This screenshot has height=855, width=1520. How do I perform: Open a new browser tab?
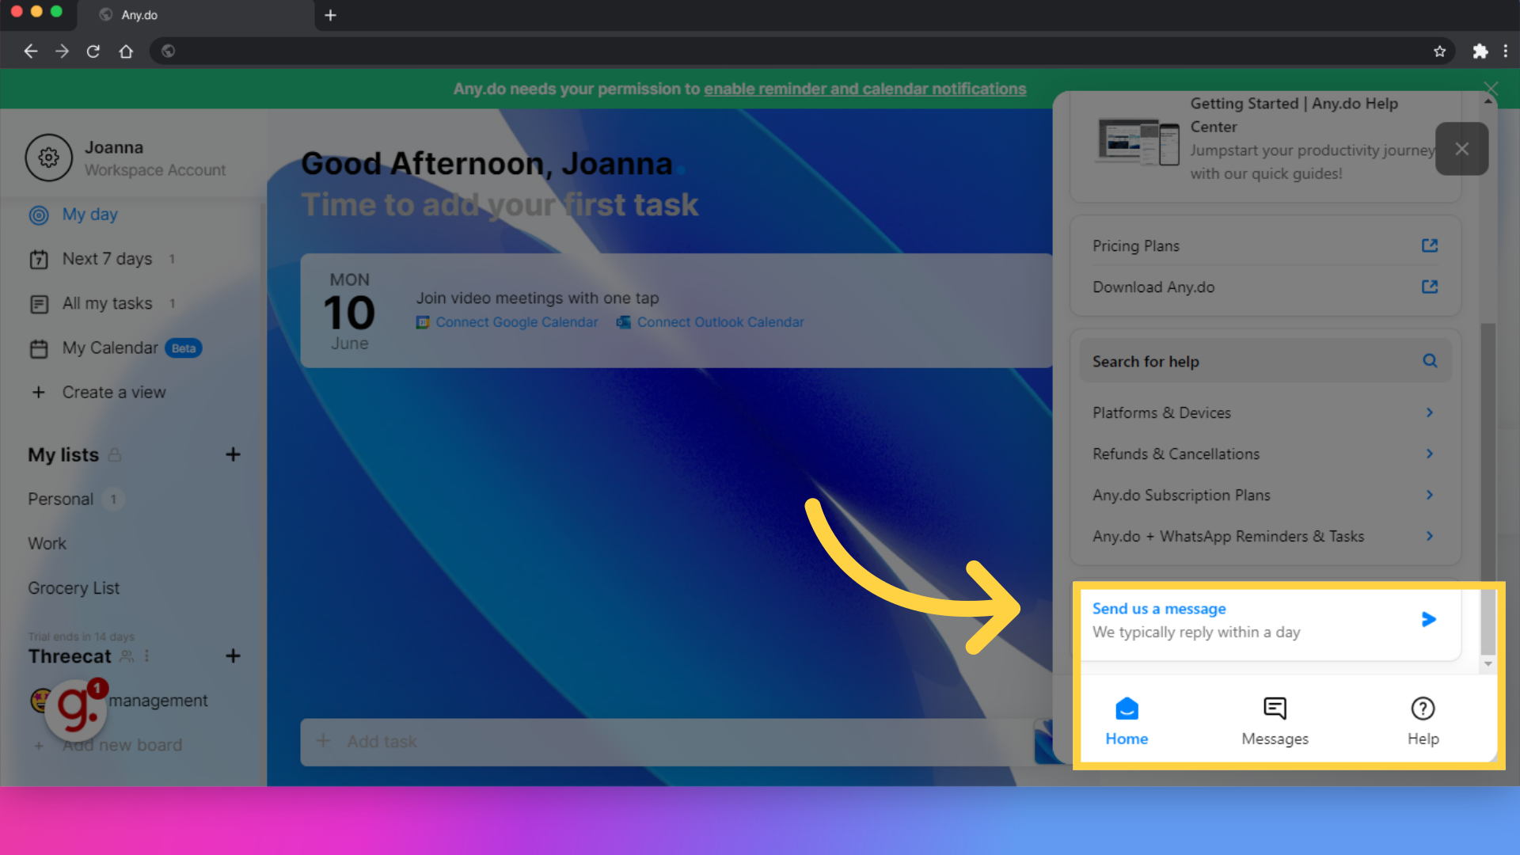pos(331,15)
